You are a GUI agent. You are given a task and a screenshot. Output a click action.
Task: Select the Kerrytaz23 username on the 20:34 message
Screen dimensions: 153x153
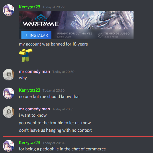(30, 143)
